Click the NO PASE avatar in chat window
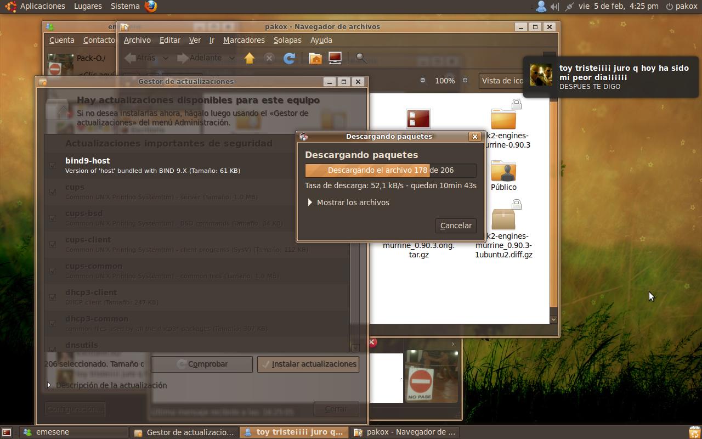The height and width of the screenshot is (439, 702). click(432, 376)
